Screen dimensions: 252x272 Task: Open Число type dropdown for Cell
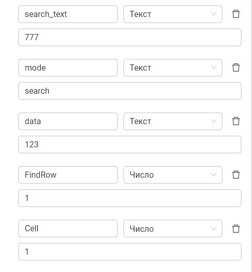coord(173,229)
